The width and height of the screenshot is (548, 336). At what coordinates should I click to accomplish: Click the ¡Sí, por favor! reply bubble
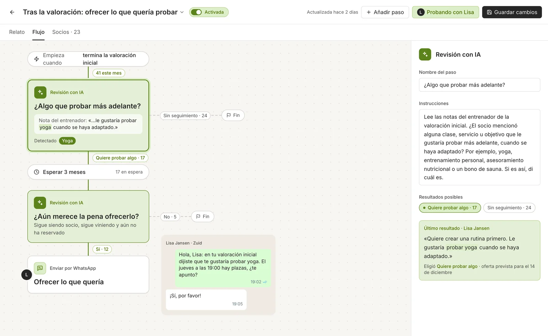[x=206, y=300]
